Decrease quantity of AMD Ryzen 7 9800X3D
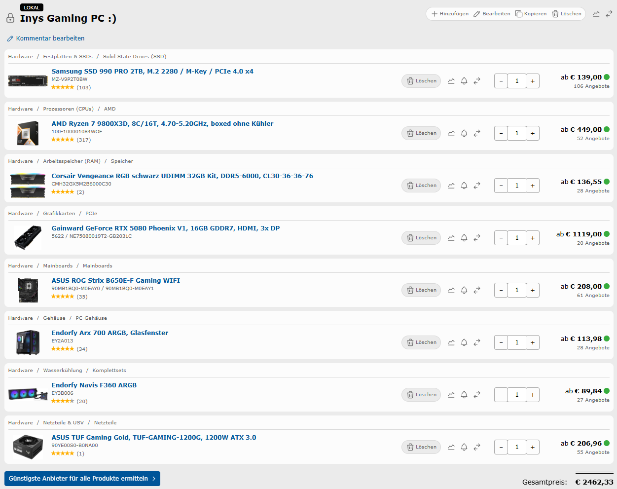Viewport: 617px width, 489px height. [x=501, y=133]
